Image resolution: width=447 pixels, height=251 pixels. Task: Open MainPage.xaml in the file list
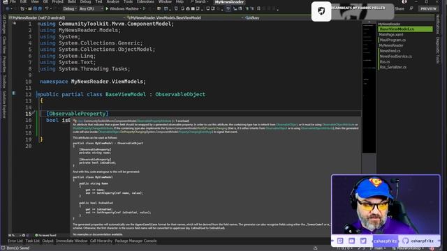[x=391, y=34]
